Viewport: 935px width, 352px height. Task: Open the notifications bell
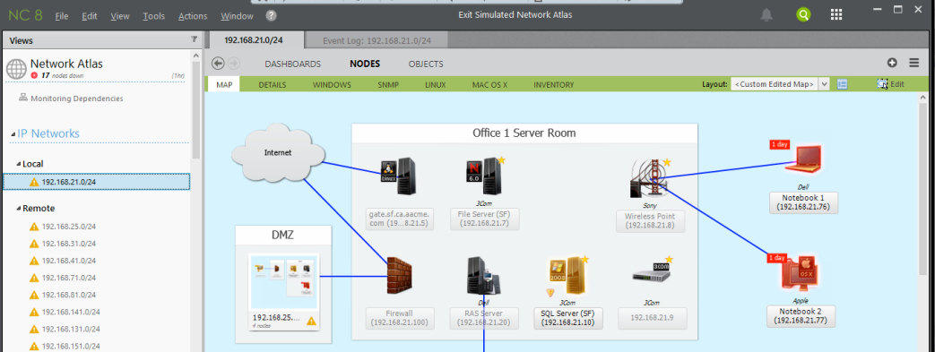coord(766,15)
